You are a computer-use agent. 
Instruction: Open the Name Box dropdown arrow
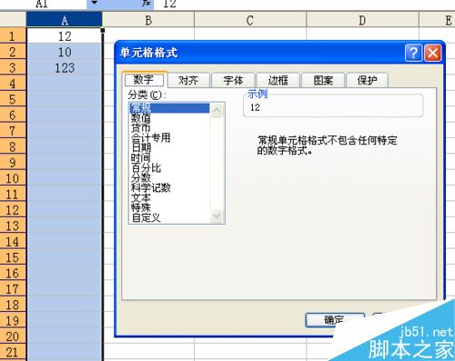(x=95, y=3)
